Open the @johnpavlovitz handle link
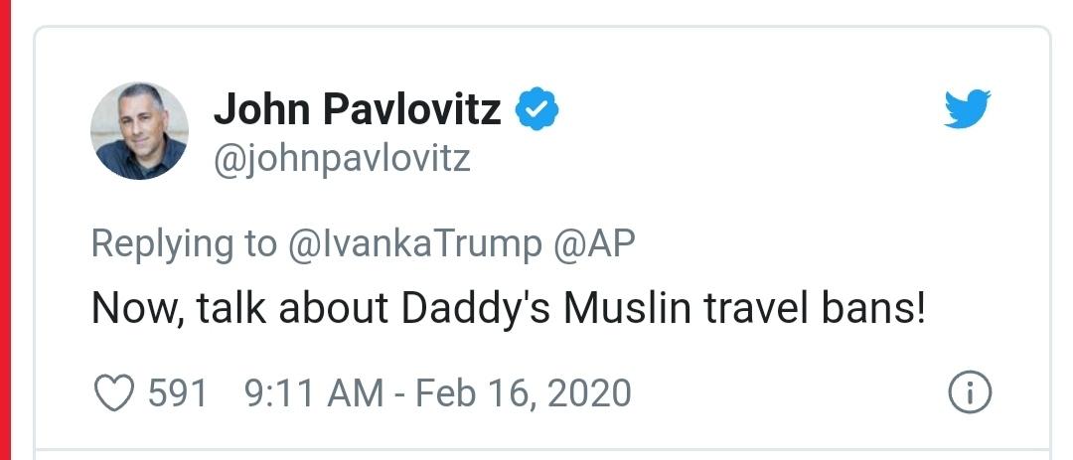Screen dimensions: 1073x460 click(342, 159)
